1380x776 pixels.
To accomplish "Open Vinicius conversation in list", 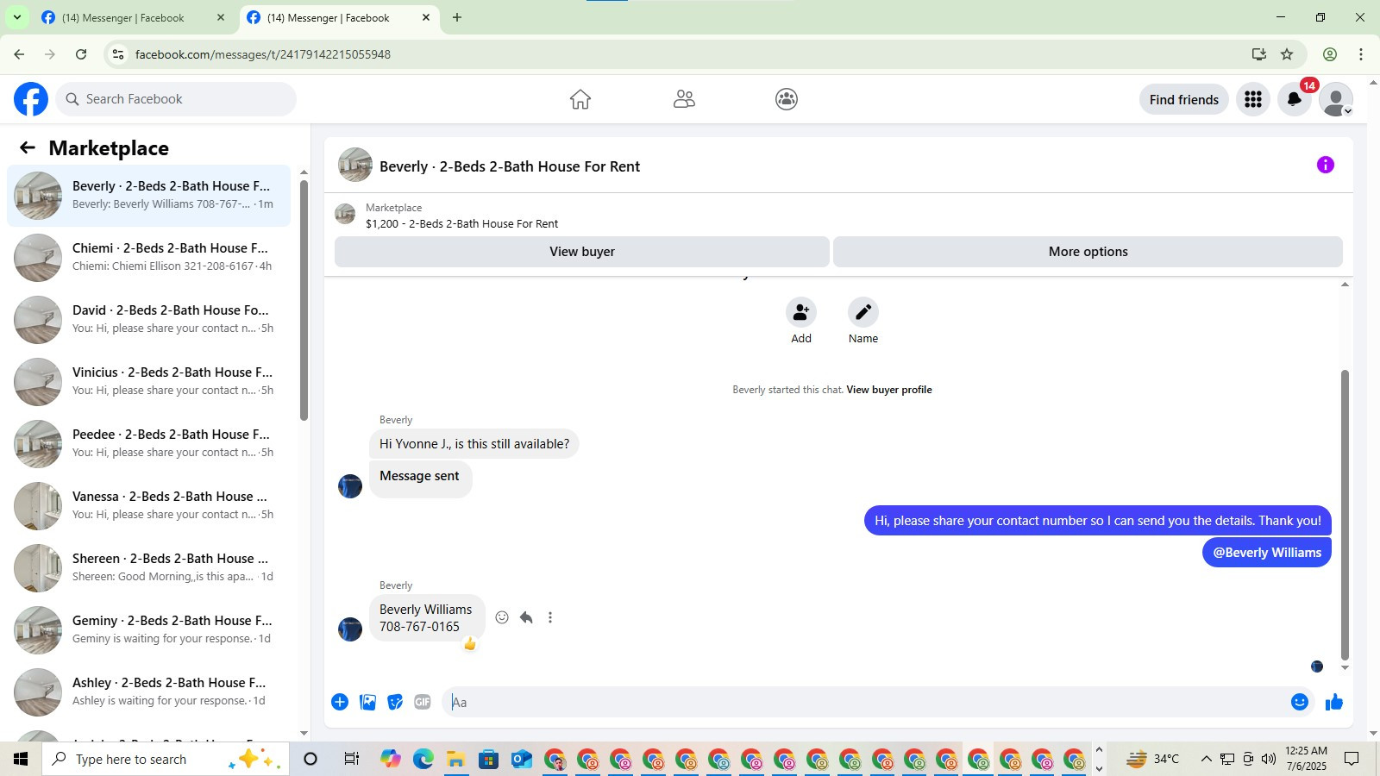I will pyautogui.click(x=148, y=382).
